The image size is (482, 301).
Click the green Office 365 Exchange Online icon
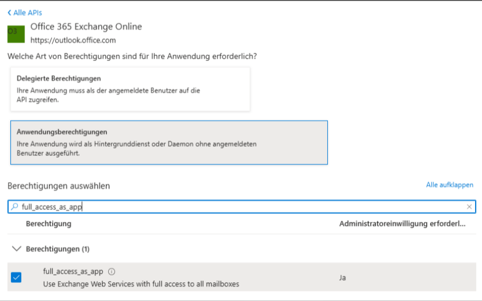coord(16,34)
